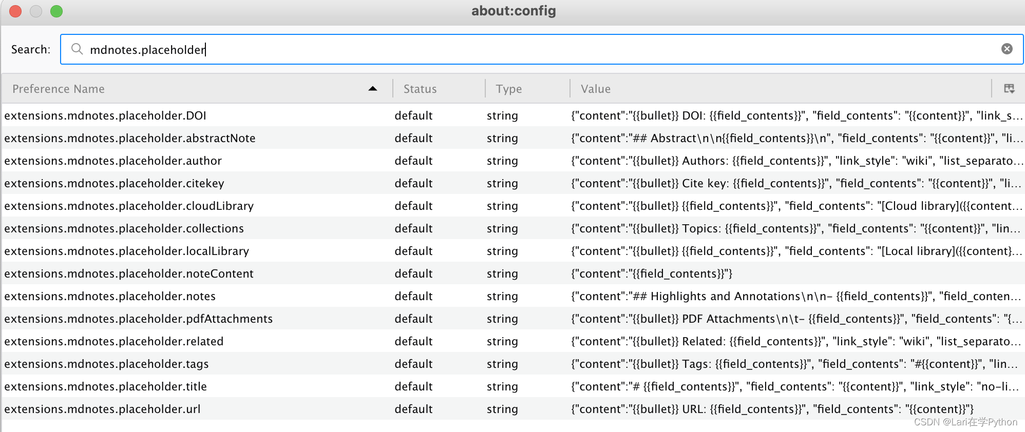Viewport: 1025px width, 432px height.
Task: Click the string type in author row
Action: point(502,161)
